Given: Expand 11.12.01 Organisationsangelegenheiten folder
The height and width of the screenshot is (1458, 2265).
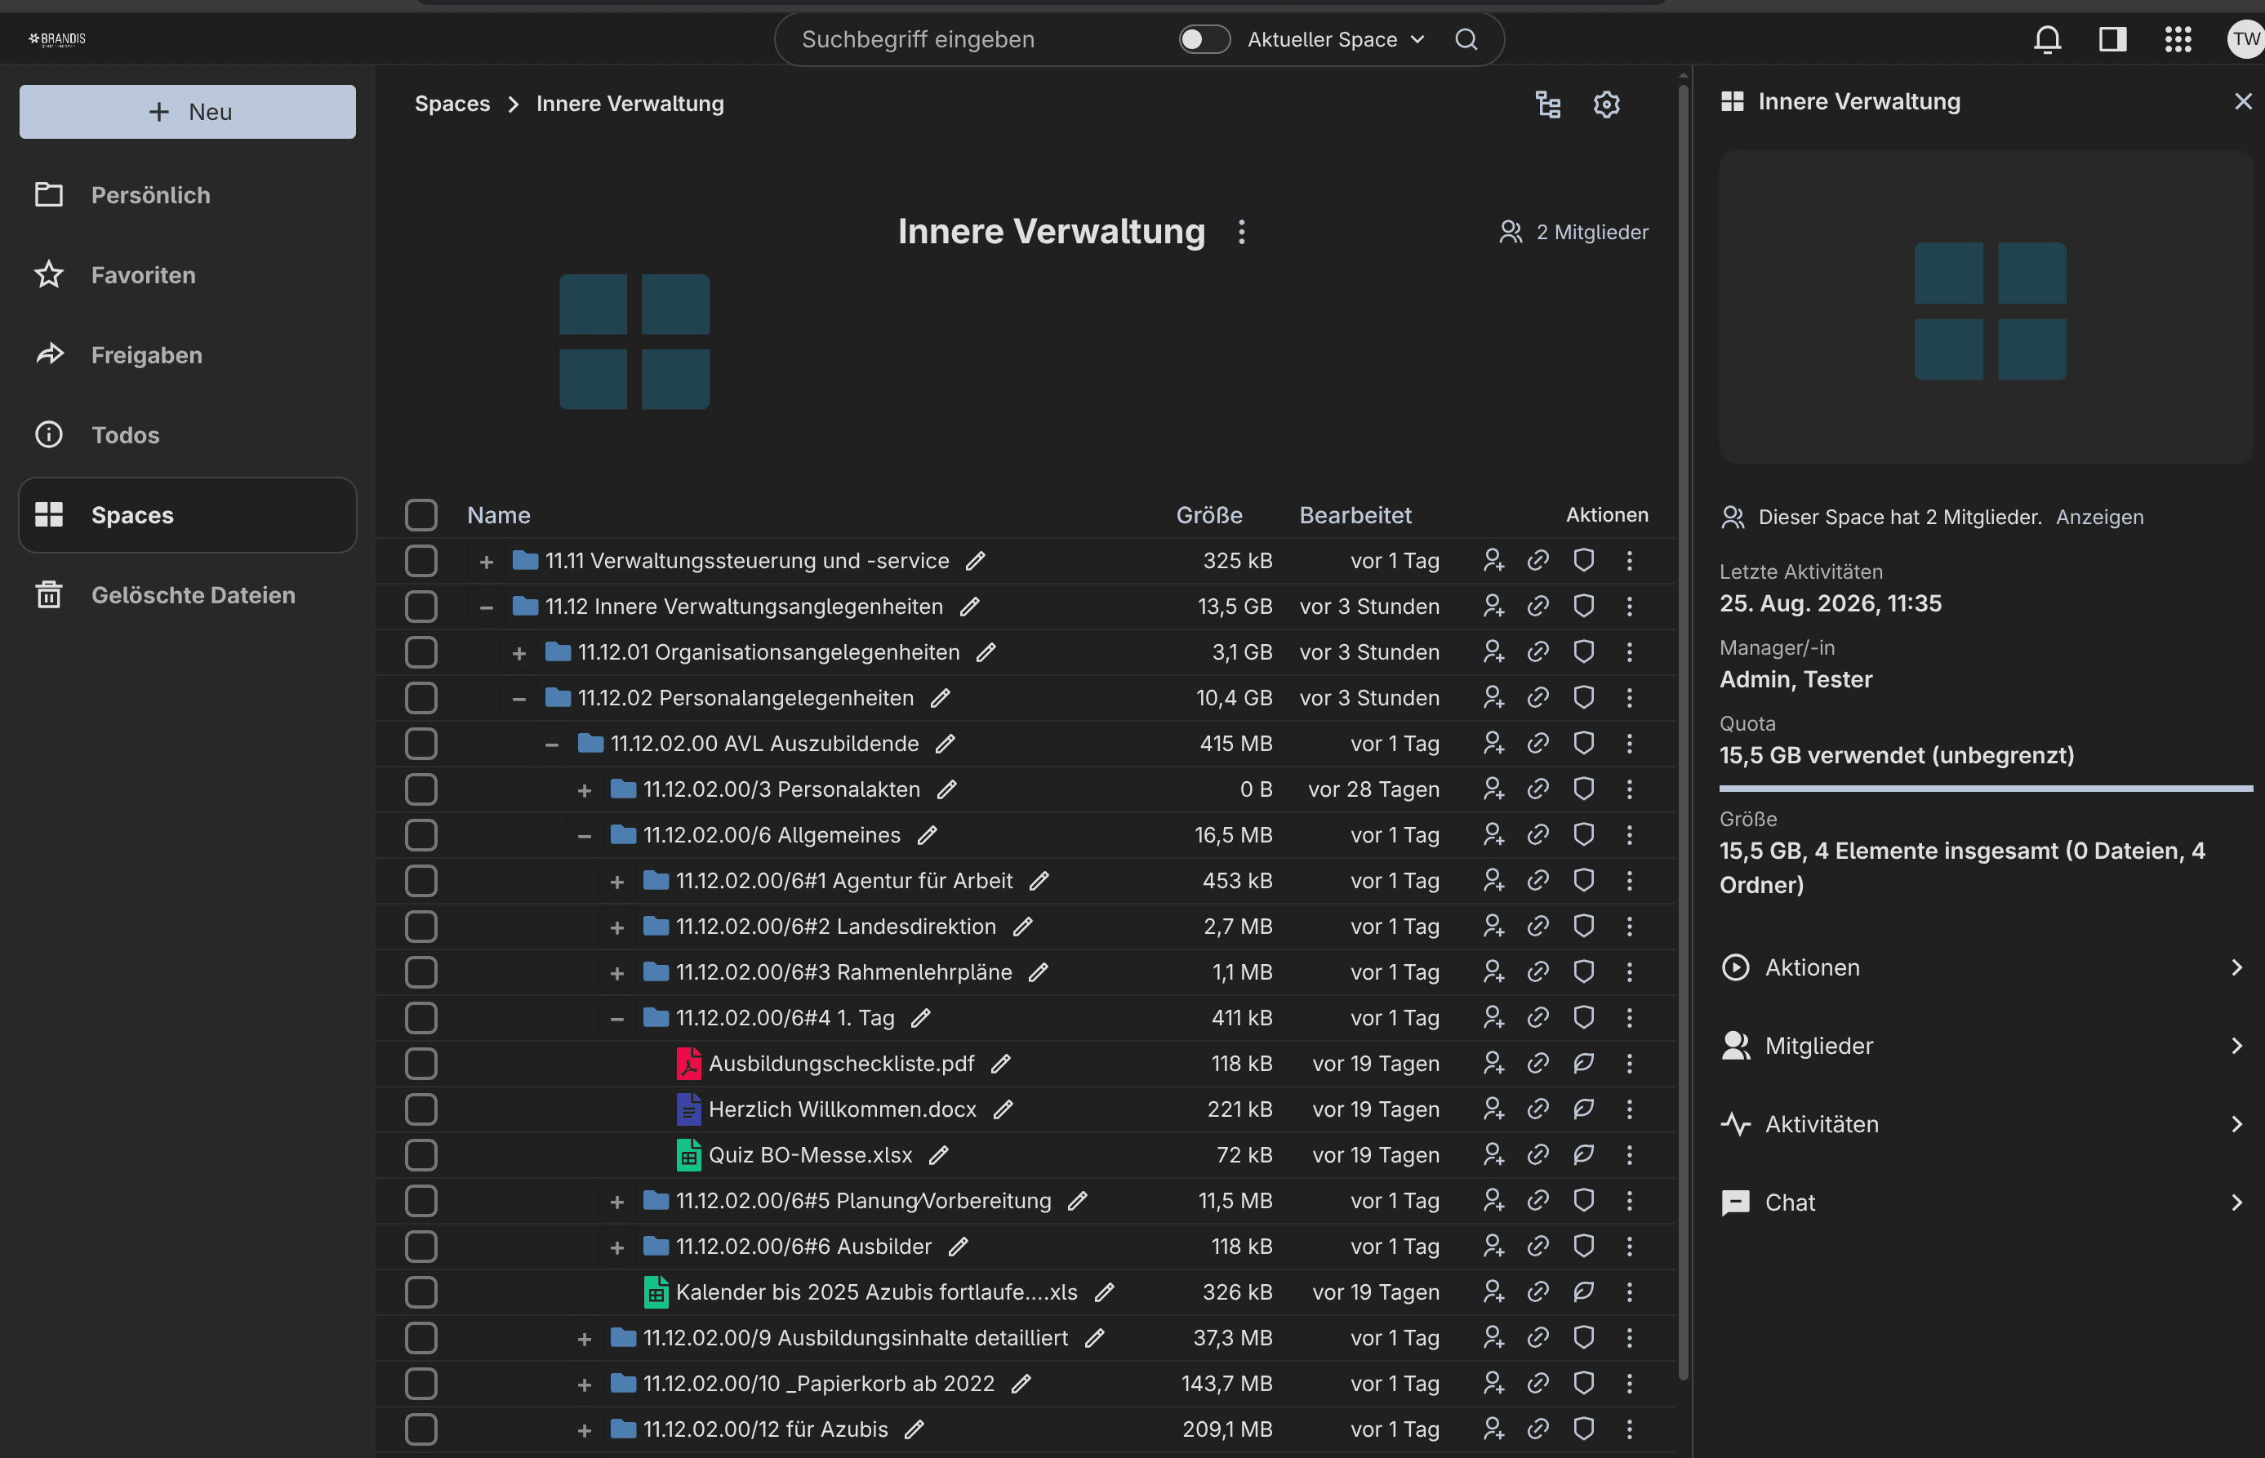Looking at the screenshot, I should [519, 653].
